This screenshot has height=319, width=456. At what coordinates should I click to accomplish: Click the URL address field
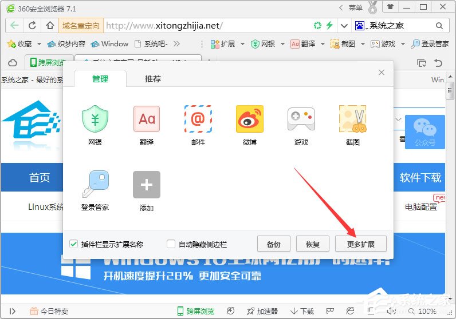206,26
